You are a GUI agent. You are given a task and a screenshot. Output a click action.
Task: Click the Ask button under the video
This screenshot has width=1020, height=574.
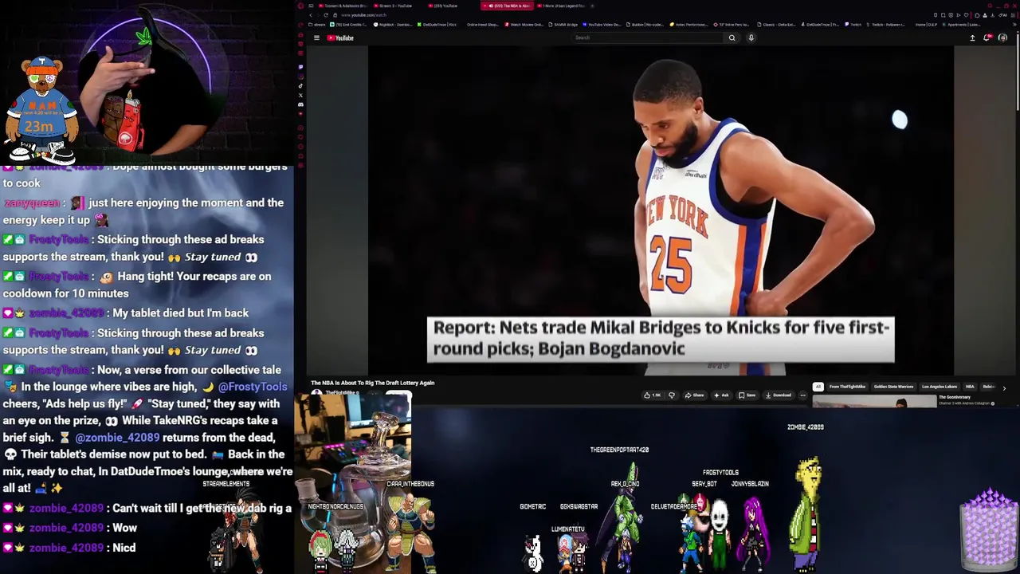[722, 395]
